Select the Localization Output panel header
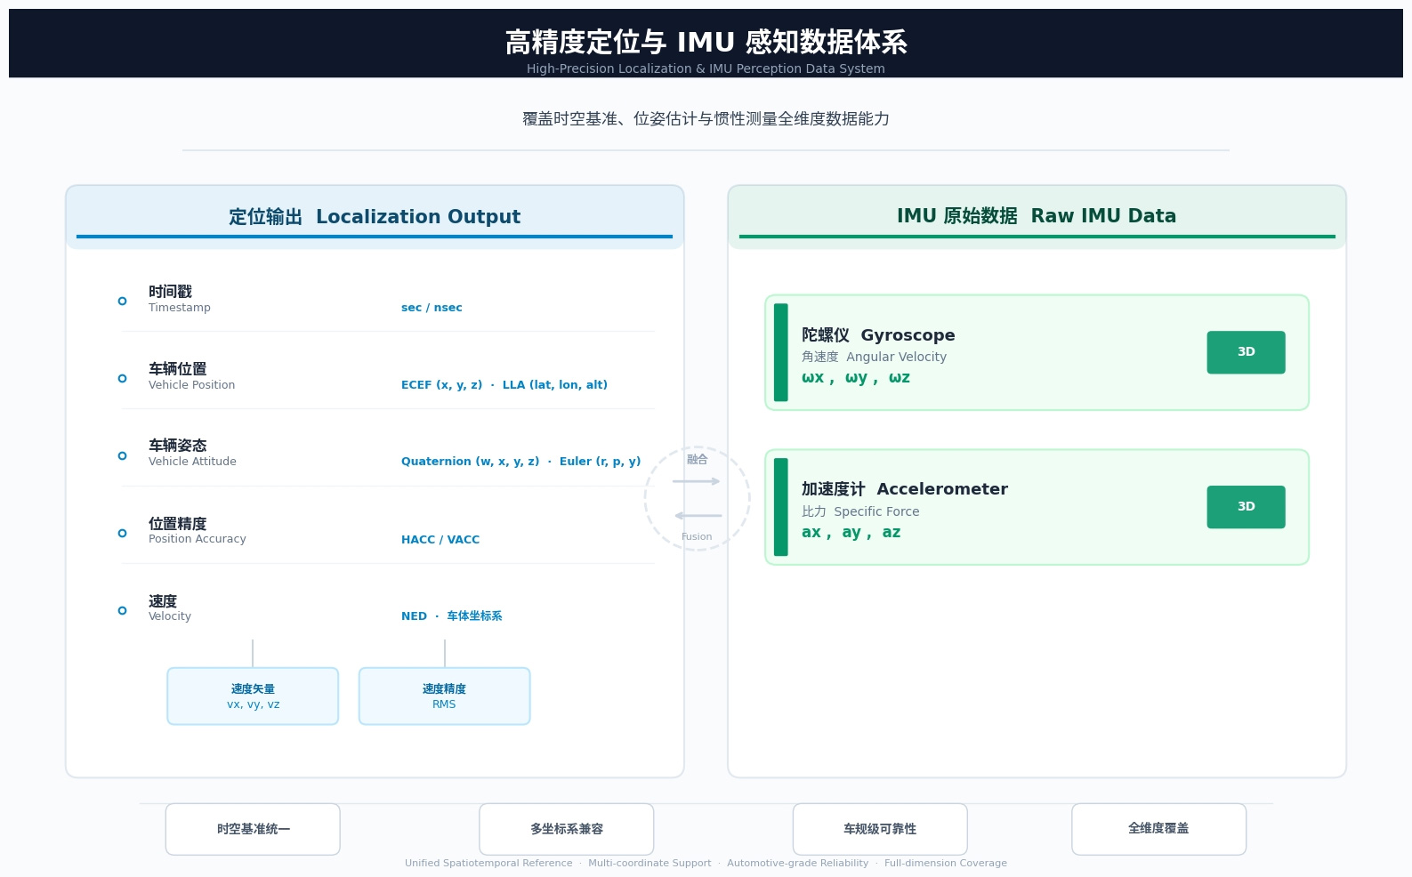 point(375,217)
